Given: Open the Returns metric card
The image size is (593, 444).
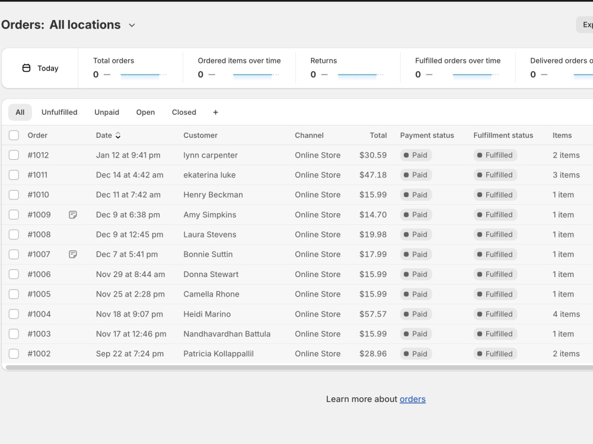Looking at the screenshot, I should (x=348, y=68).
